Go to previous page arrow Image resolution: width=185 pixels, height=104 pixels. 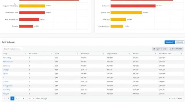(9, 99)
